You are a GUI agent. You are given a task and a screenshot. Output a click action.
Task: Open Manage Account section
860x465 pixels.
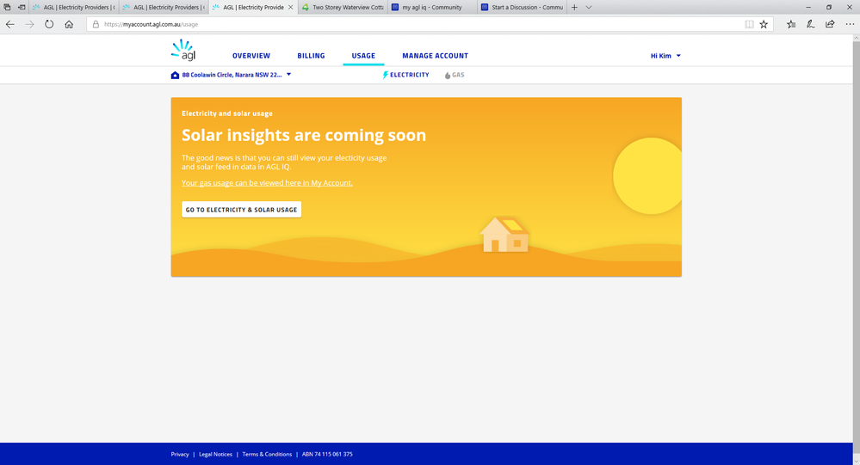(435, 56)
